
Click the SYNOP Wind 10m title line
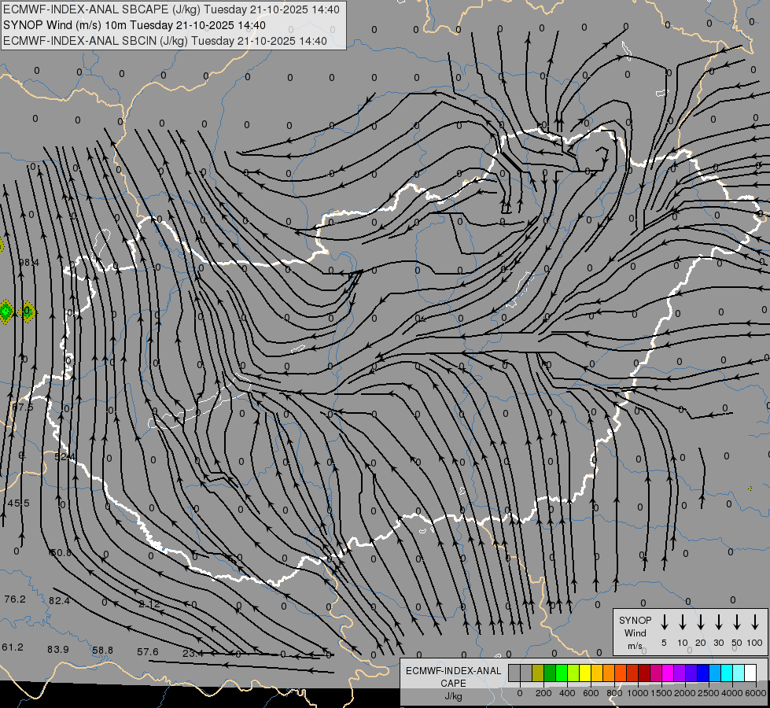click(x=134, y=25)
